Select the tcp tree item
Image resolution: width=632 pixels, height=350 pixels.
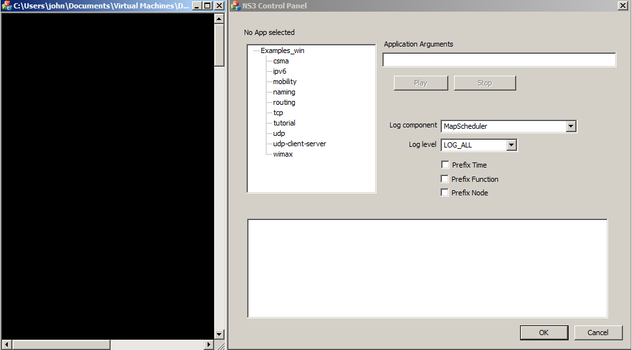pyautogui.click(x=278, y=113)
